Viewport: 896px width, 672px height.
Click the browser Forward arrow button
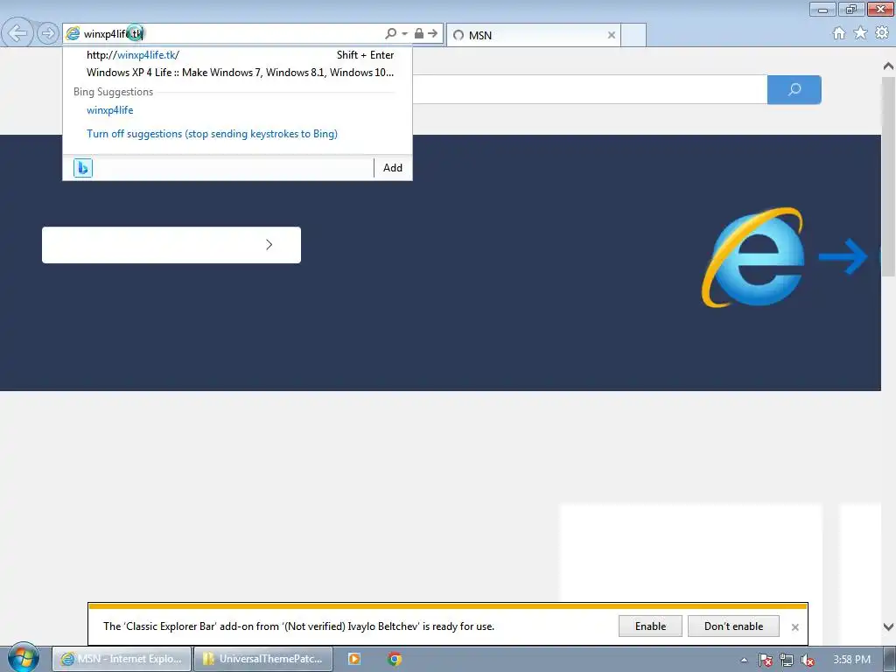[48, 33]
